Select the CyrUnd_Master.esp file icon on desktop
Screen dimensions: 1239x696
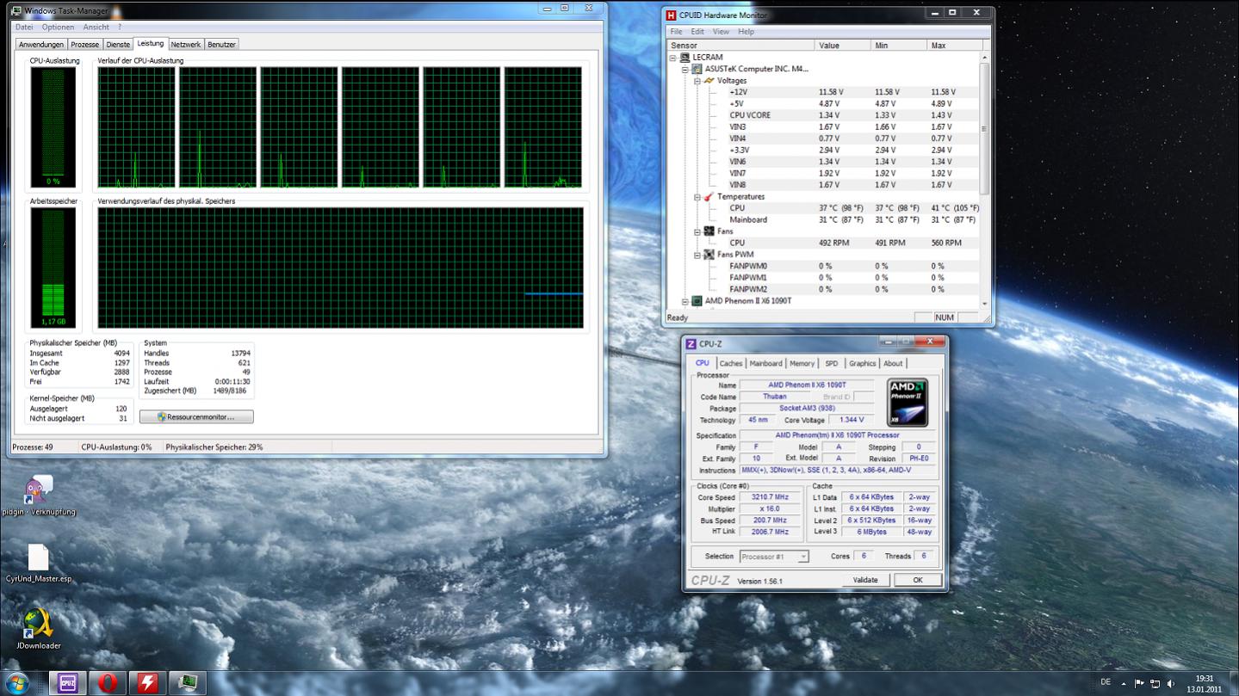coord(38,557)
